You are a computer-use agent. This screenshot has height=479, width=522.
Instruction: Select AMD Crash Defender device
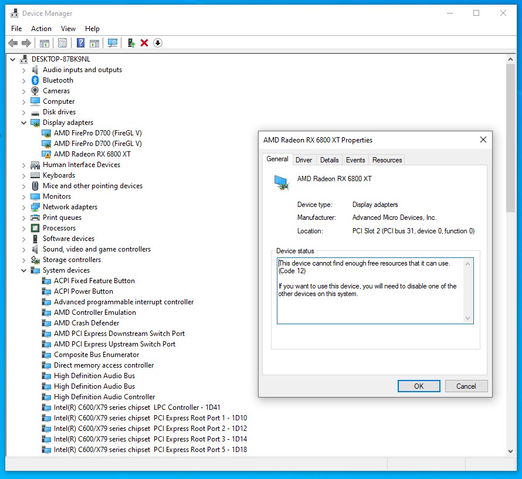87,323
